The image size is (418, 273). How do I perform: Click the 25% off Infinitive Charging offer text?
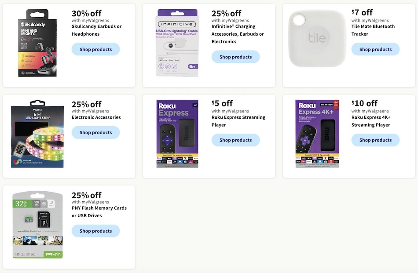226,13
